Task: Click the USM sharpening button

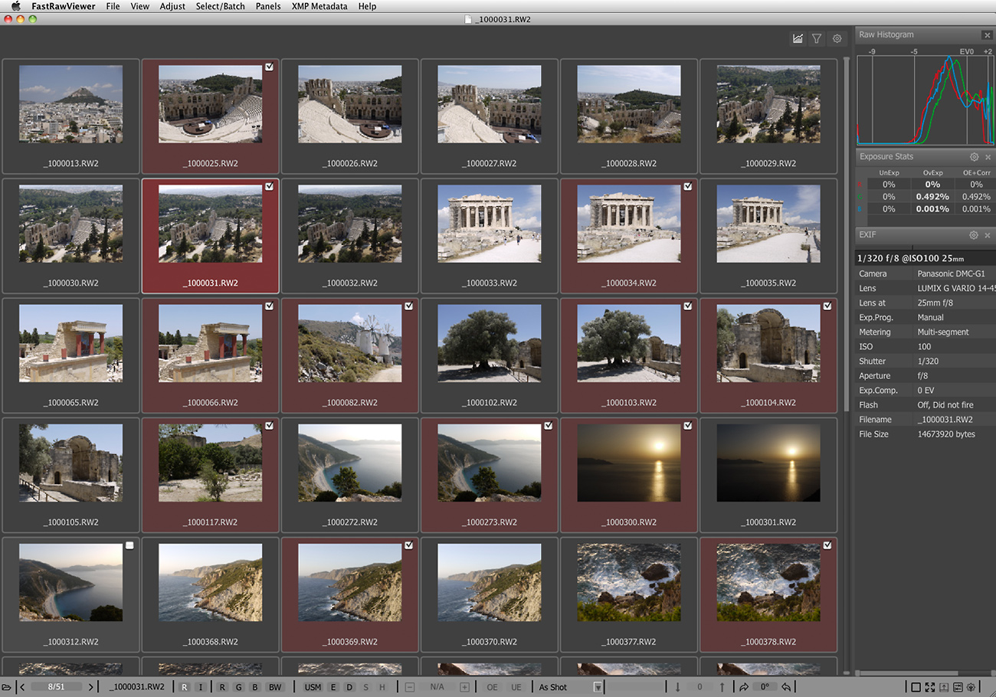Action: click(x=313, y=687)
